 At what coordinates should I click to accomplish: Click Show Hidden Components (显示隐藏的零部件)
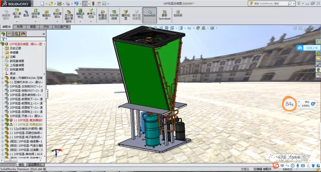coord(69,16)
